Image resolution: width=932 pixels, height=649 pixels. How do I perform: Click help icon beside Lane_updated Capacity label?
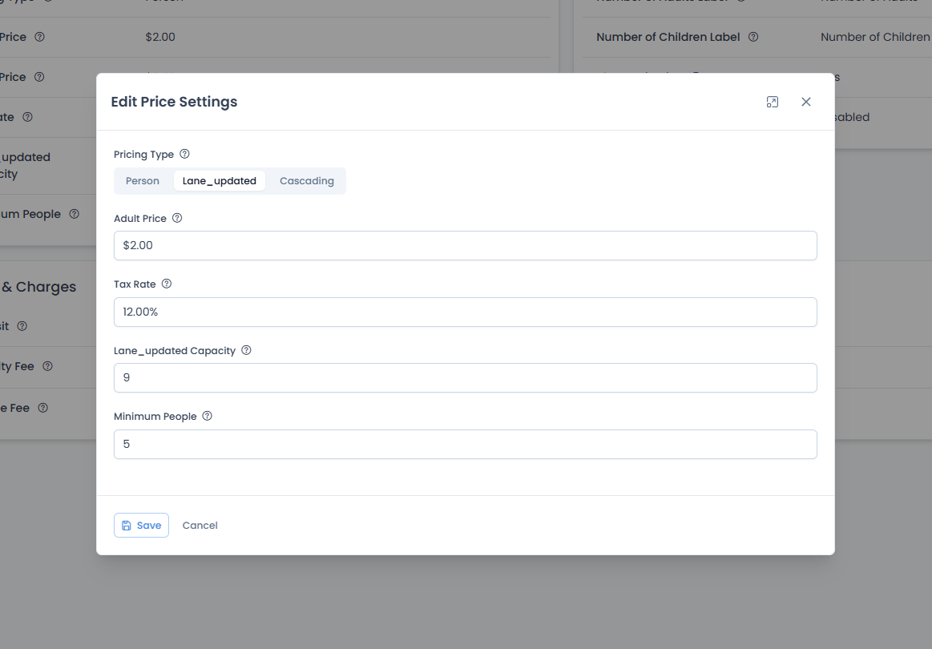[x=246, y=350]
